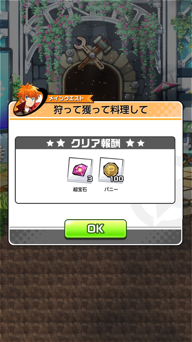Tap the pink 超宝石 gem icon
Viewport: 192px width, 342px height.
tap(80, 170)
